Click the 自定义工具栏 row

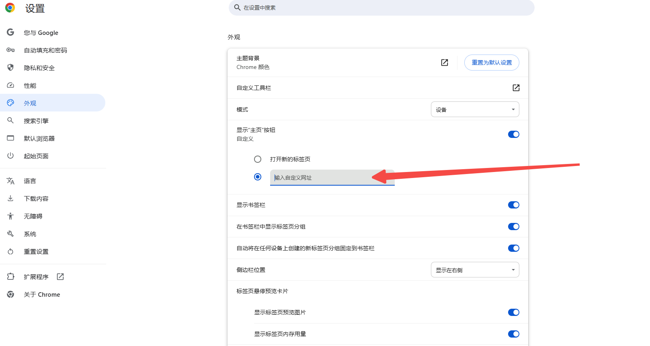378,88
